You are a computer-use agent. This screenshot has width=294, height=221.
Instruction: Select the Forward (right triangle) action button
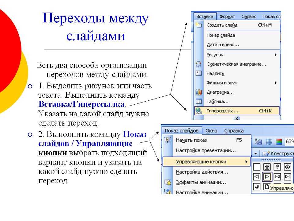coord(267,177)
